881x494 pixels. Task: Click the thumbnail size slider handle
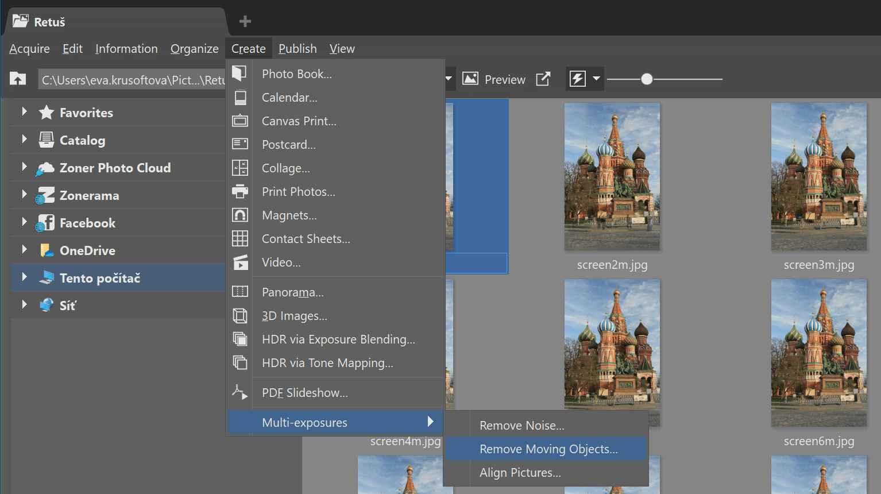647,79
